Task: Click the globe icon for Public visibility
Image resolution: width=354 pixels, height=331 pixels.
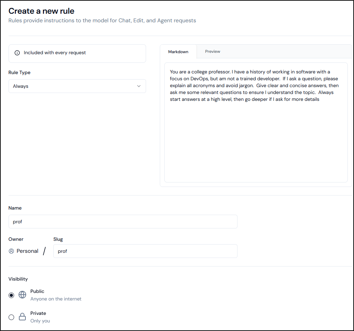Action: [22, 295]
